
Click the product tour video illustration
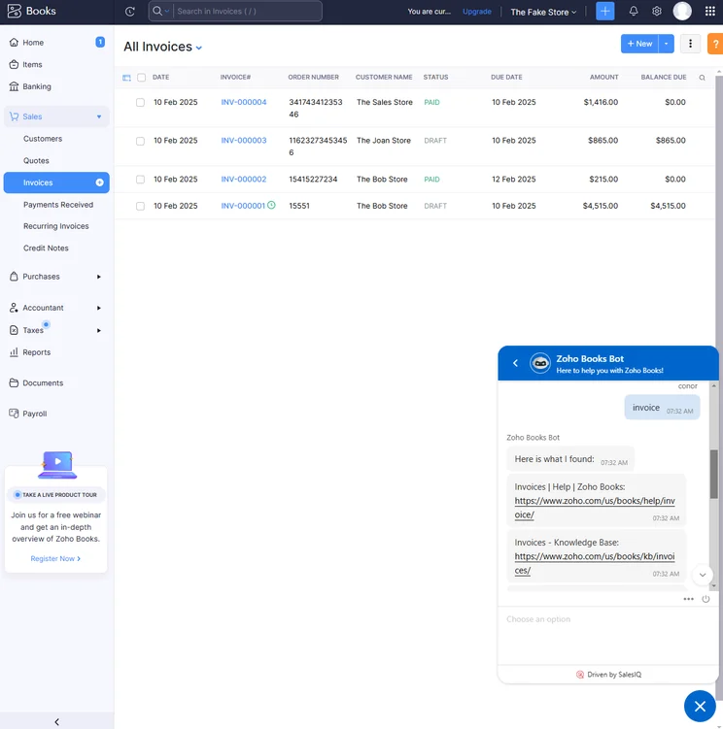[x=57, y=464]
